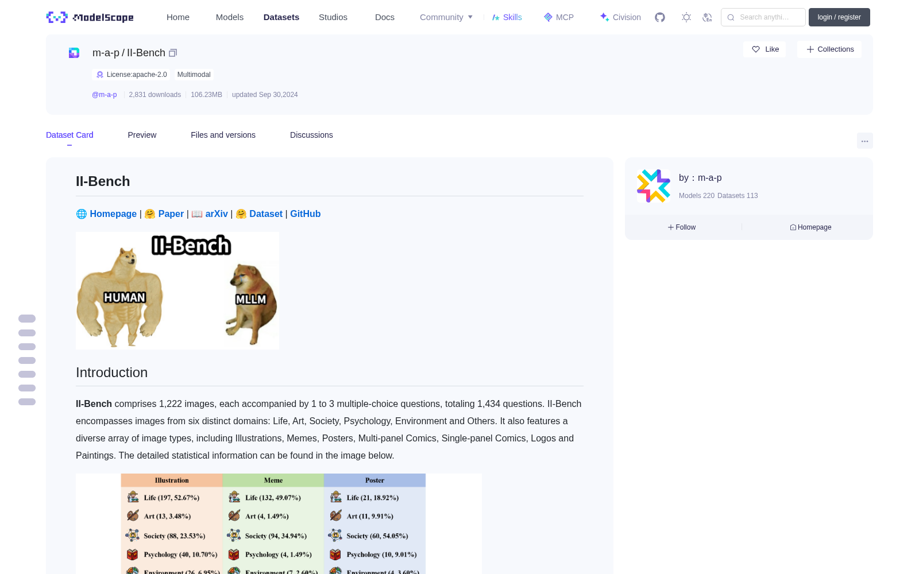Click the "106.23MB" size text
Image resolution: width=919 pixels, height=574 pixels.
click(x=206, y=95)
